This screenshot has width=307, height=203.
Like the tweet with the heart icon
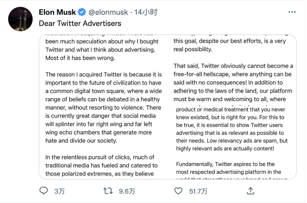click(178, 191)
